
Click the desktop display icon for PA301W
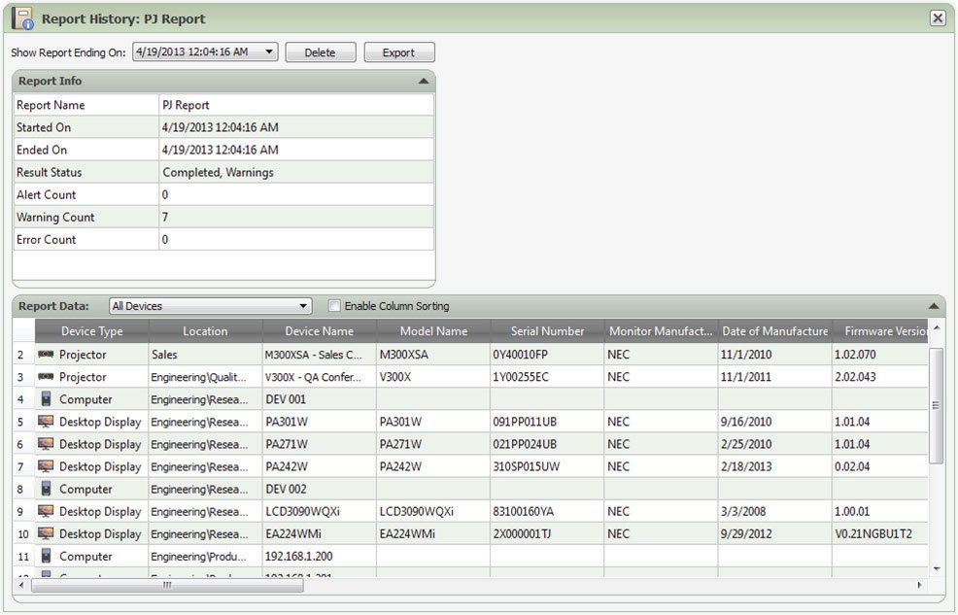click(x=46, y=422)
